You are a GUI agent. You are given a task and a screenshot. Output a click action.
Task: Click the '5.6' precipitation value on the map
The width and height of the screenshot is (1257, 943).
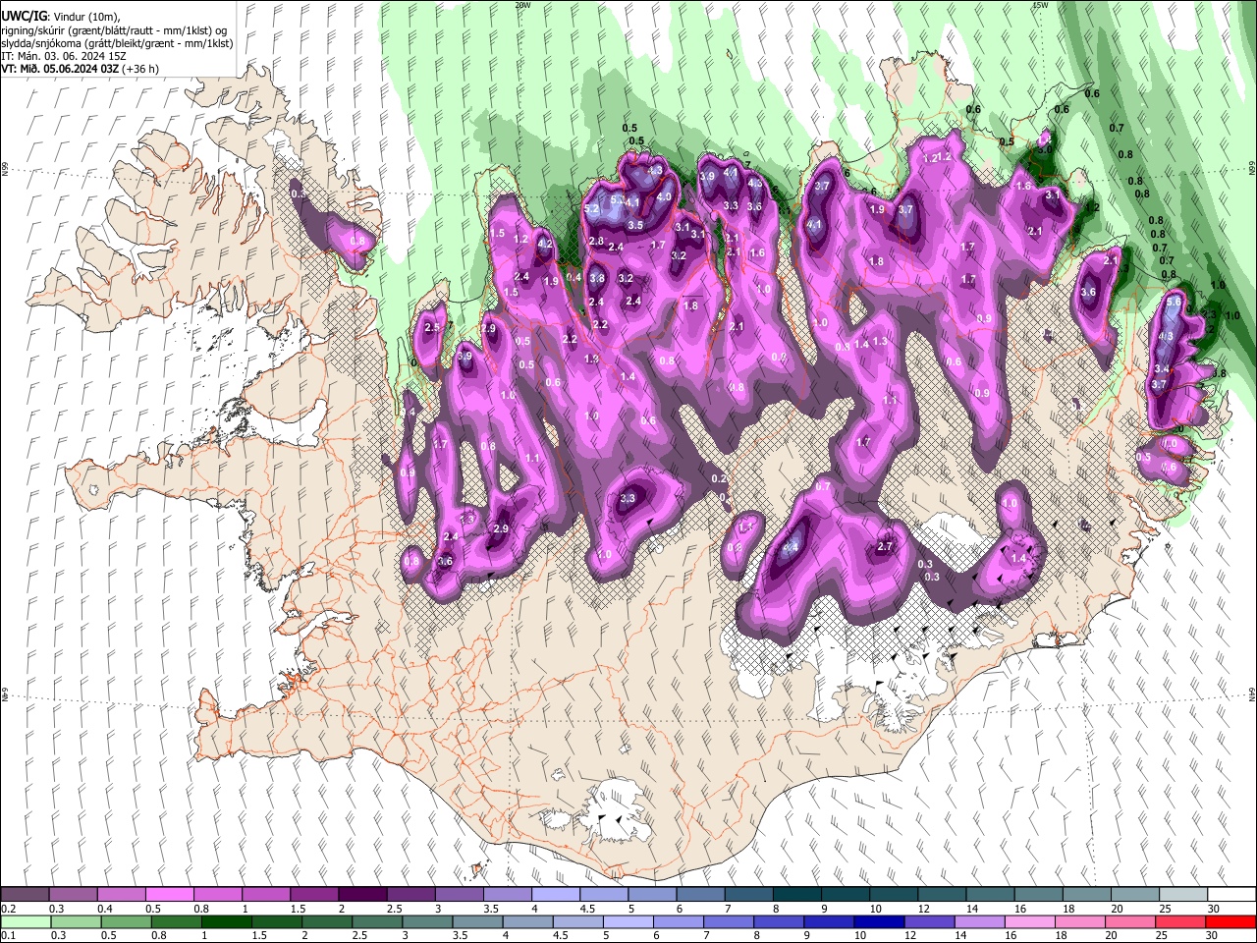[x=1173, y=303]
